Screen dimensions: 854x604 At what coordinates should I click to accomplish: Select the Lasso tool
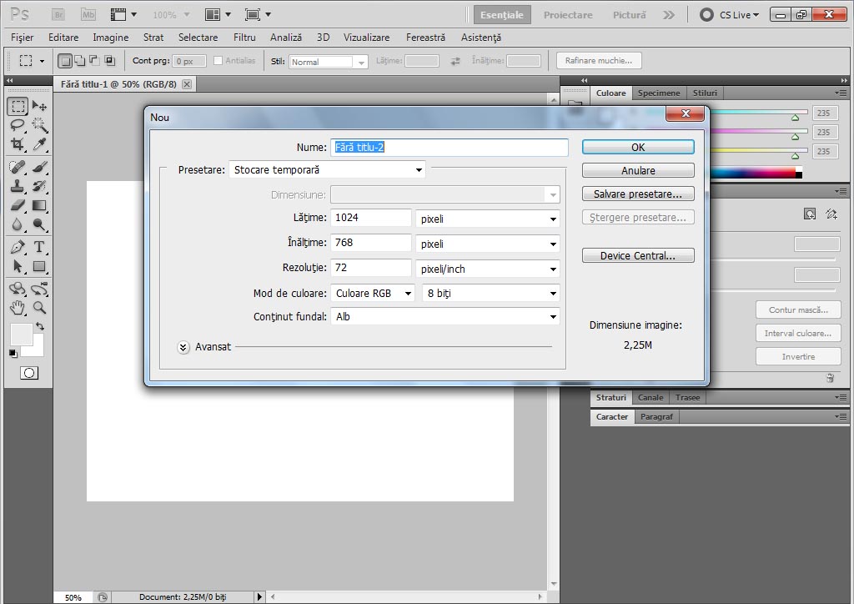coord(18,125)
